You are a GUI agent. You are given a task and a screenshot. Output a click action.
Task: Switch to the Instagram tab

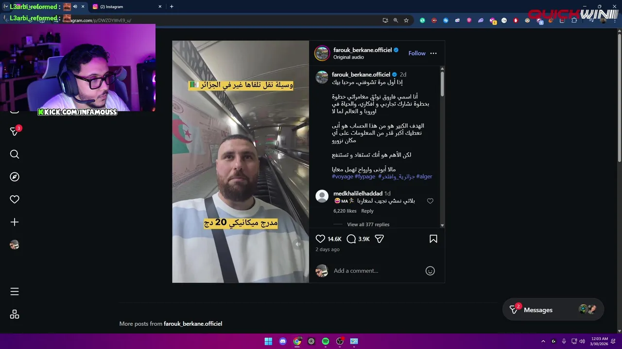[126, 7]
